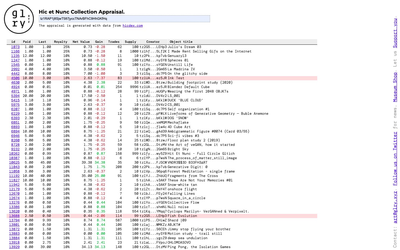
Task: Open object id 11192 link
Action: [14, 176]
